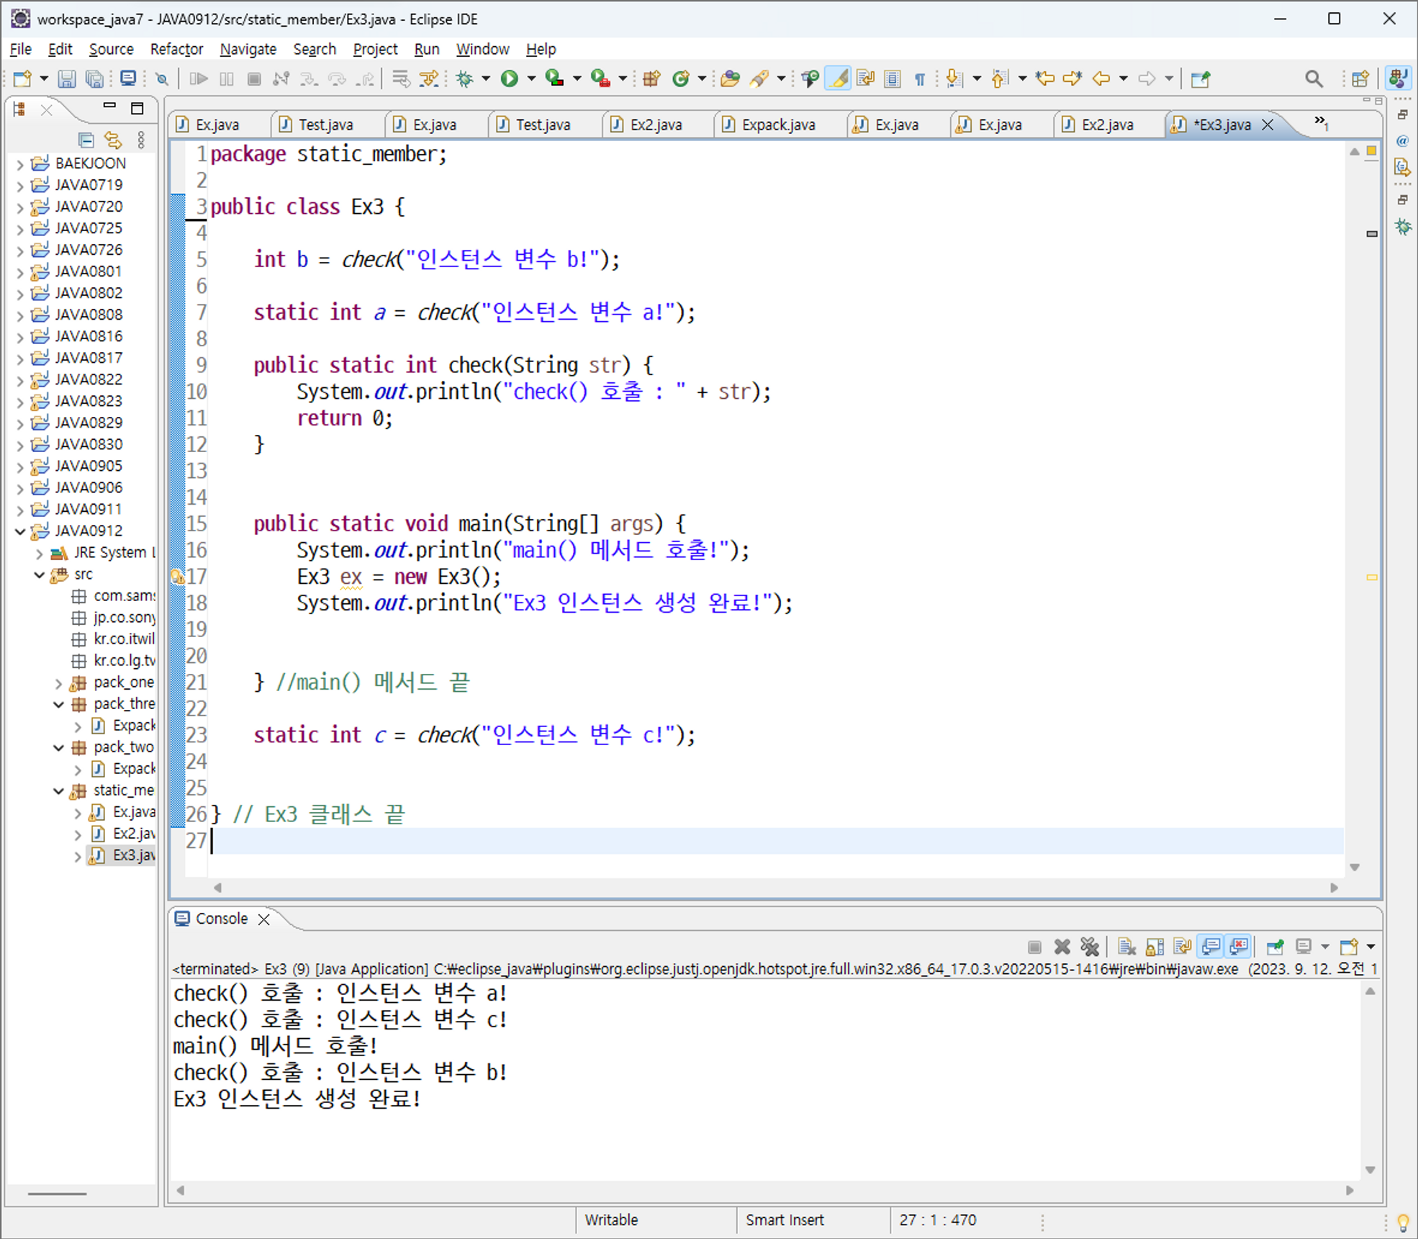
Task: Toggle Link with Editor in Package Explorer
Action: point(113,140)
